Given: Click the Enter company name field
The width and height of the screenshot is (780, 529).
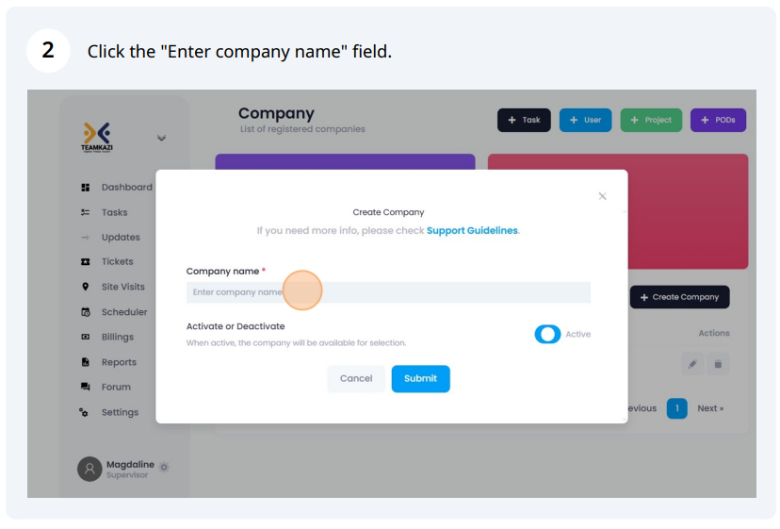Looking at the screenshot, I should [388, 292].
